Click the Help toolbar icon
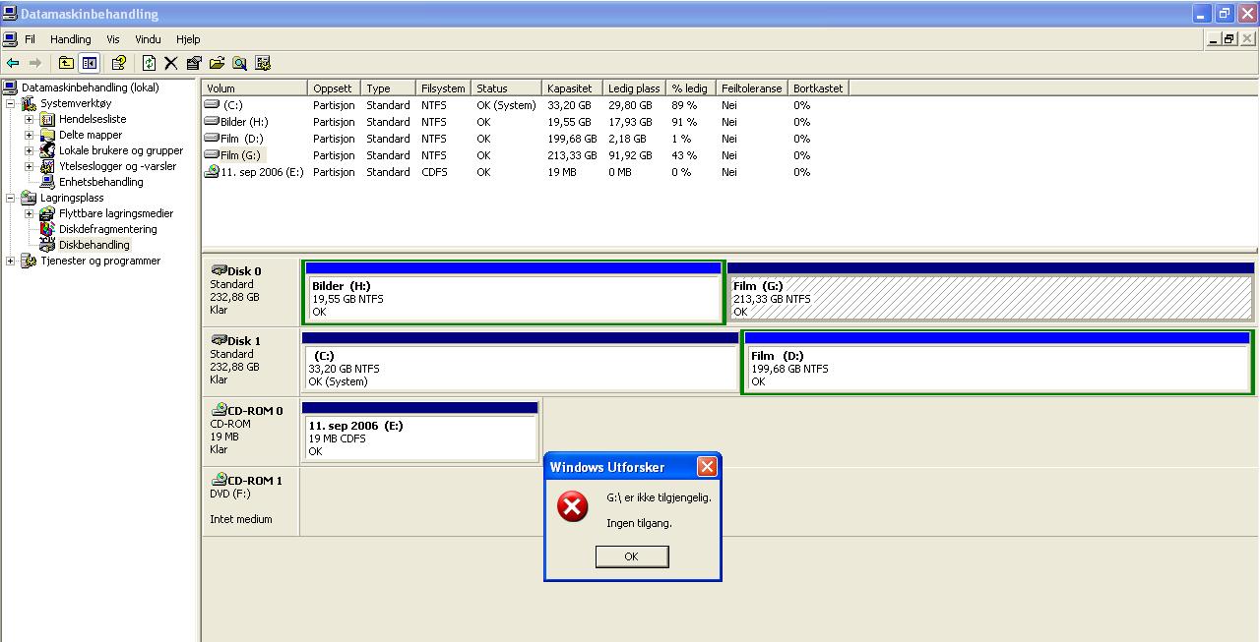The image size is (1260, 642). pyautogui.click(x=119, y=63)
